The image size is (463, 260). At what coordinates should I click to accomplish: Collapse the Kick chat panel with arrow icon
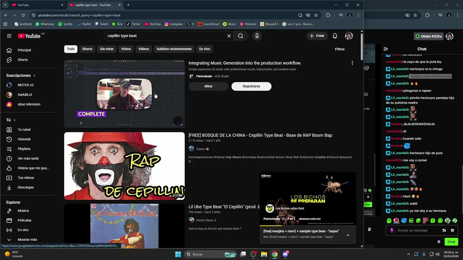[x=386, y=49]
